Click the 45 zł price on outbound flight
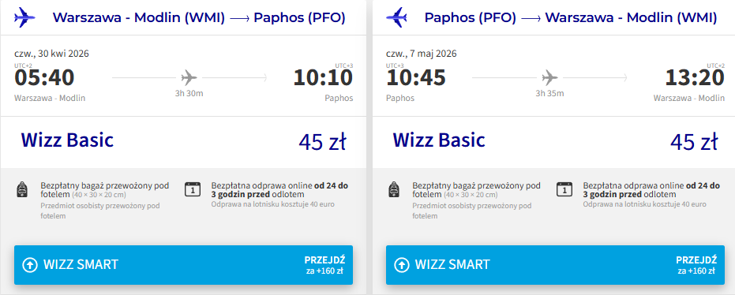This screenshot has width=735, height=295. 322,142
